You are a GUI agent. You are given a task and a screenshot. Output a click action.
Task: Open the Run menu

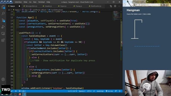(35, 2)
